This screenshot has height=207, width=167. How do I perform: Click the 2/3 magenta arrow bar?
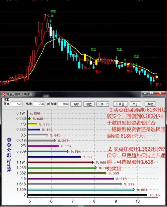point(43,146)
